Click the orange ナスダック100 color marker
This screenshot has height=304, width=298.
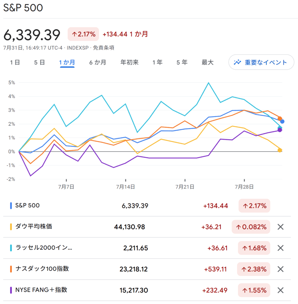click(11, 269)
